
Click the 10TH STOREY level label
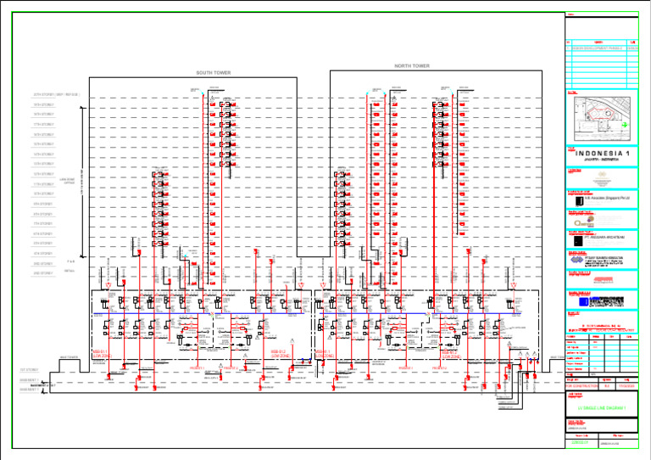tap(43, 194)
